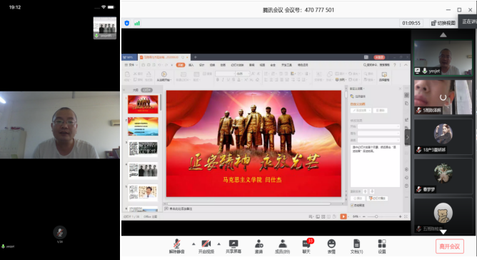Click the 共享屏幕 share screen icon
477x260 pixels.
pyautogui.click(x=234, y=246)
